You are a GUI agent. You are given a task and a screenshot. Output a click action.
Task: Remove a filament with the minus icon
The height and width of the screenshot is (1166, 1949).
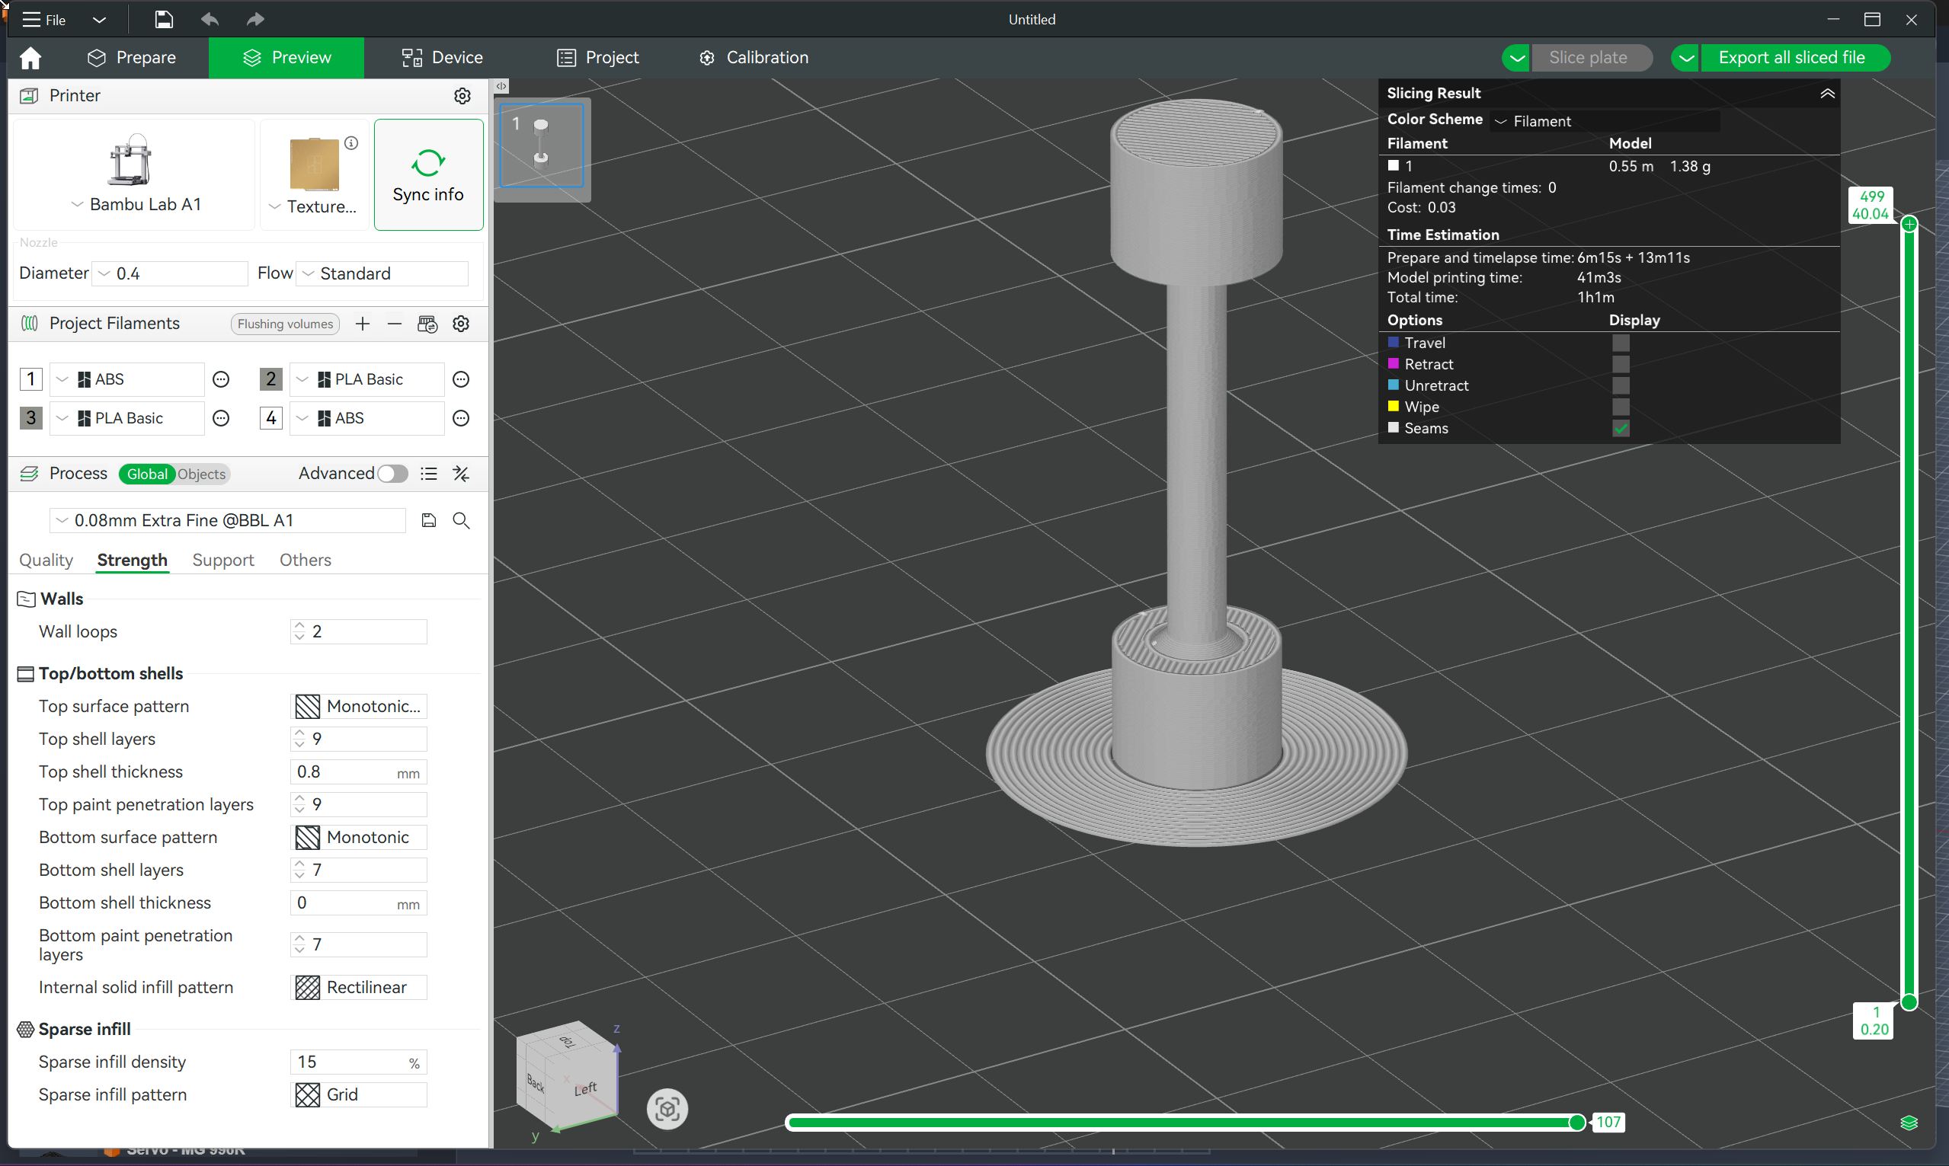click(x=395, y=324)
